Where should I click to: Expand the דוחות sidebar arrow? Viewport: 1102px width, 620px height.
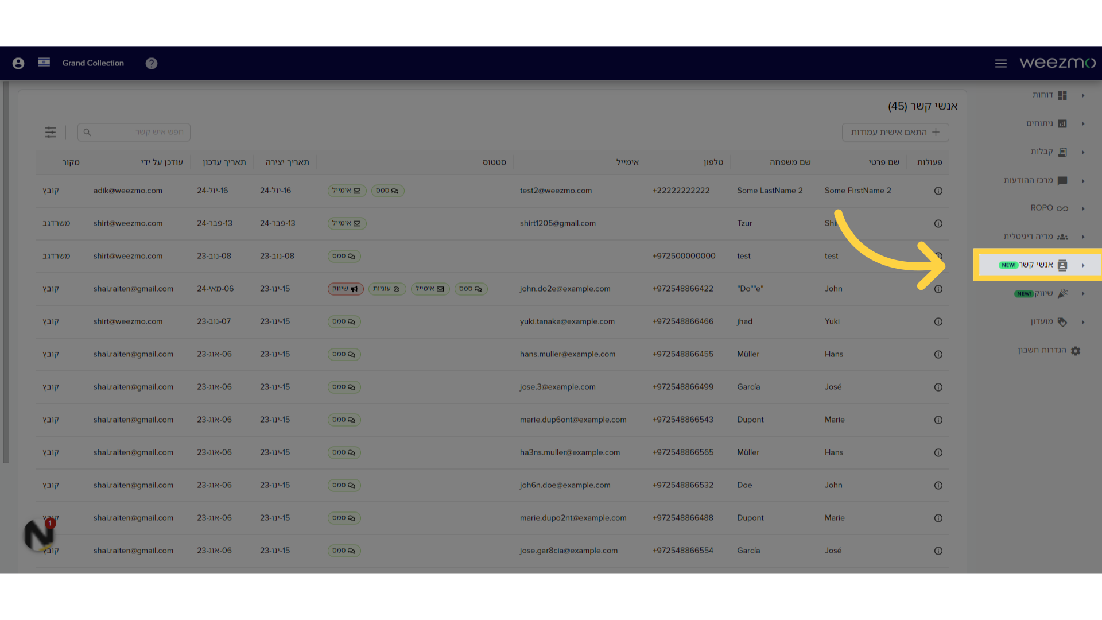[1083, 95]
